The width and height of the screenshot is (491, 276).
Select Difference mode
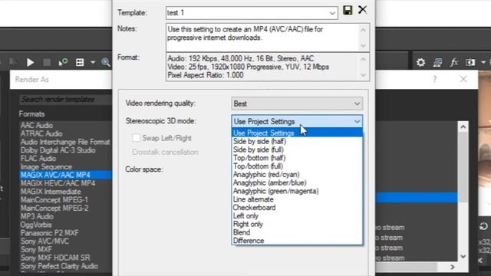pyautogui.click(x=249, y=241)
